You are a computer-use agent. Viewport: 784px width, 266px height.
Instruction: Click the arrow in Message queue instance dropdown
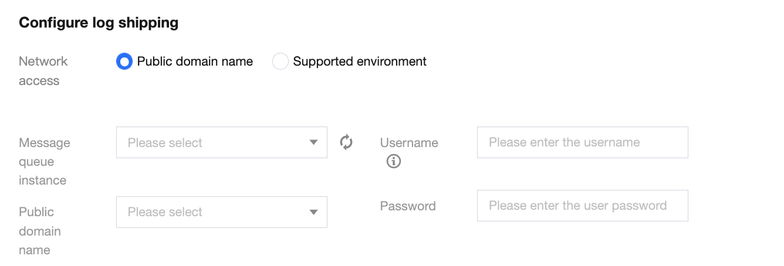tap(313, 142)
